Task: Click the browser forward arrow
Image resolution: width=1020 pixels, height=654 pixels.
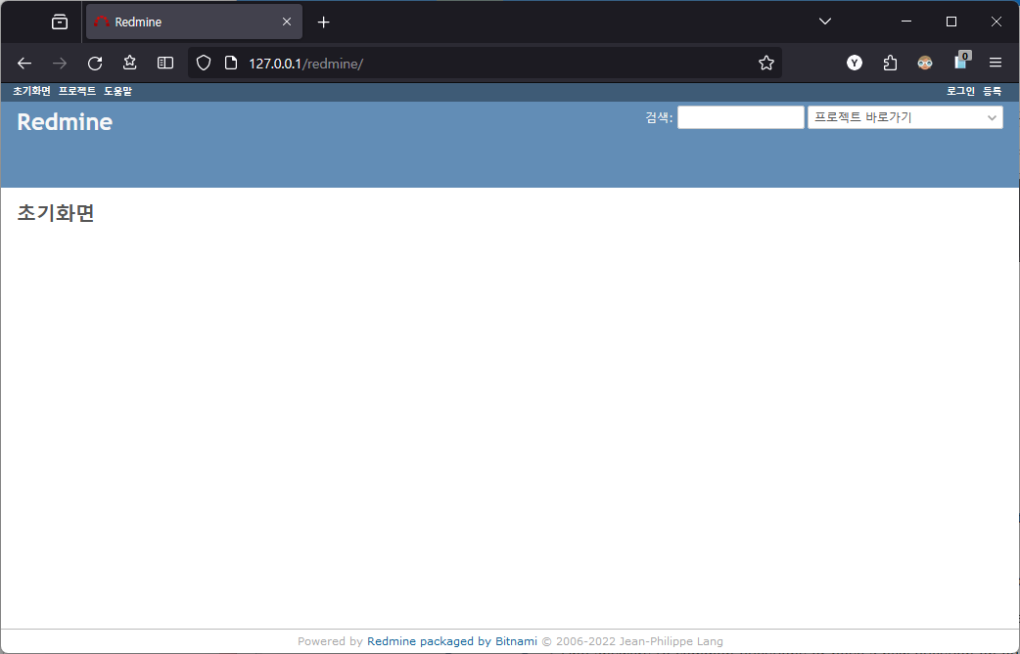Action: coord(59,63)
